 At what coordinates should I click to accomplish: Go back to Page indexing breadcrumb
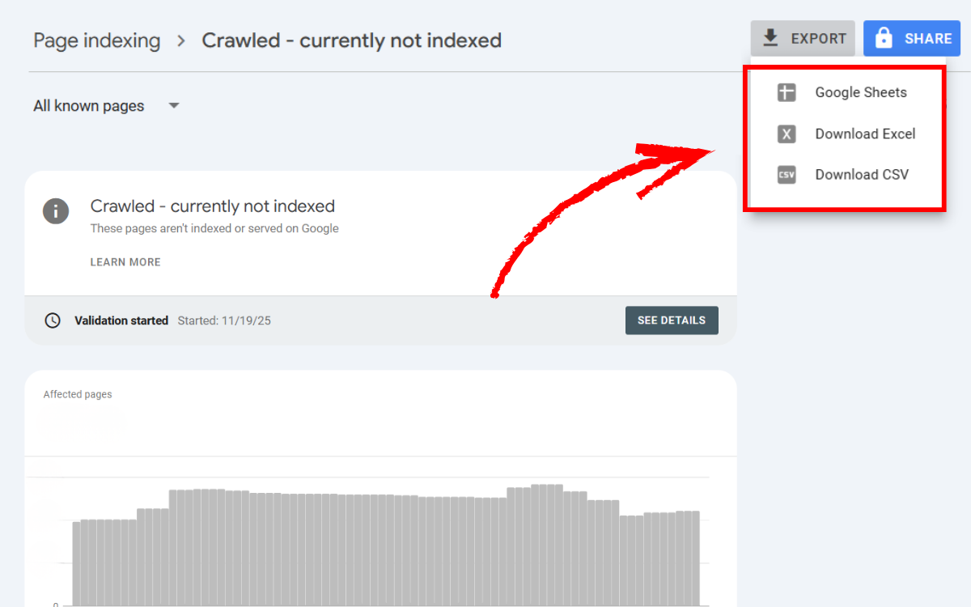[96, 40]
